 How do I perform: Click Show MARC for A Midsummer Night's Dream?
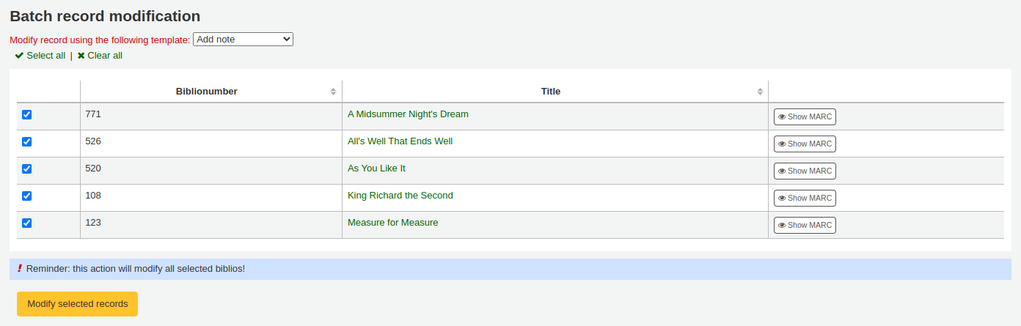[x=805, y=117]
